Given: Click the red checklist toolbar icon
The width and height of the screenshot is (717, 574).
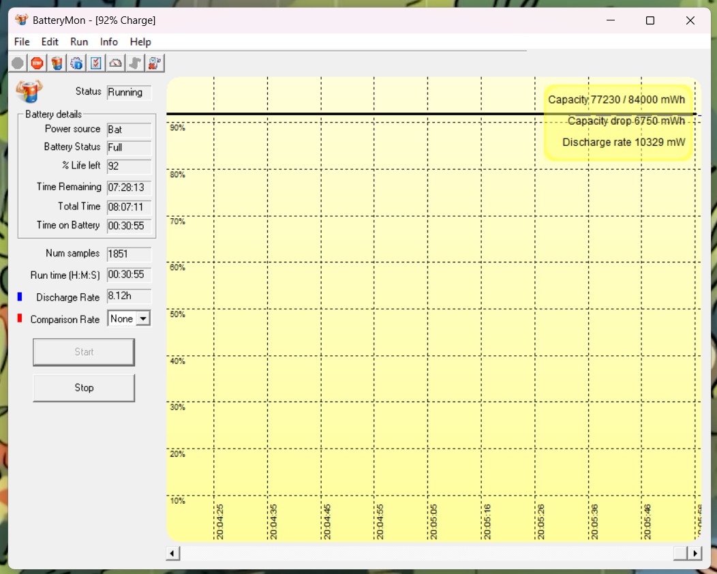Looking at the screenshot, I should point(96,63).
